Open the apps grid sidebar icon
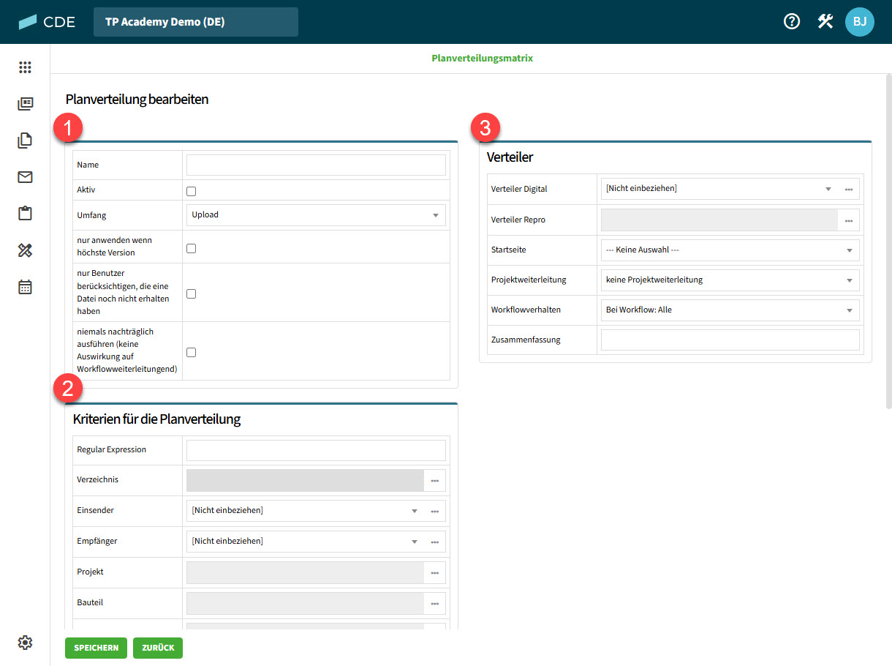The height and width of the screenshot is (666, 892). click(x=25, y=67)
